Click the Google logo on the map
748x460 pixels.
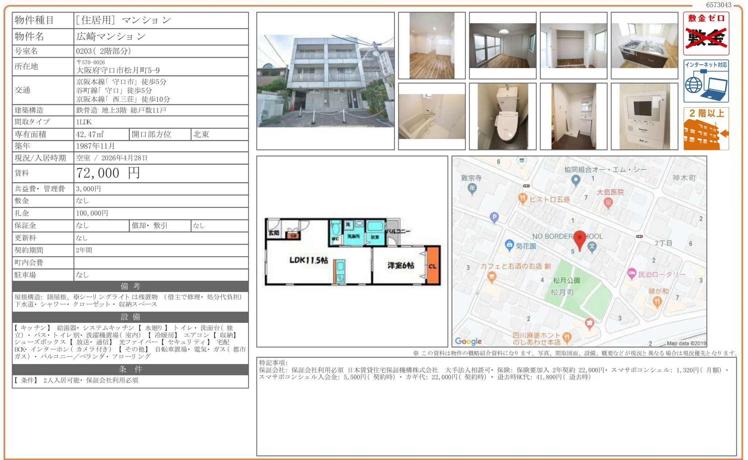point(468,341)
